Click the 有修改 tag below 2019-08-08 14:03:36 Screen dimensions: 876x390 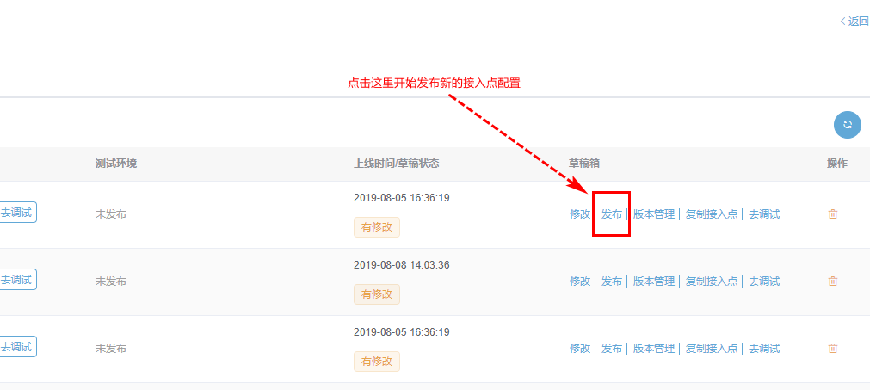coord(377,294)
